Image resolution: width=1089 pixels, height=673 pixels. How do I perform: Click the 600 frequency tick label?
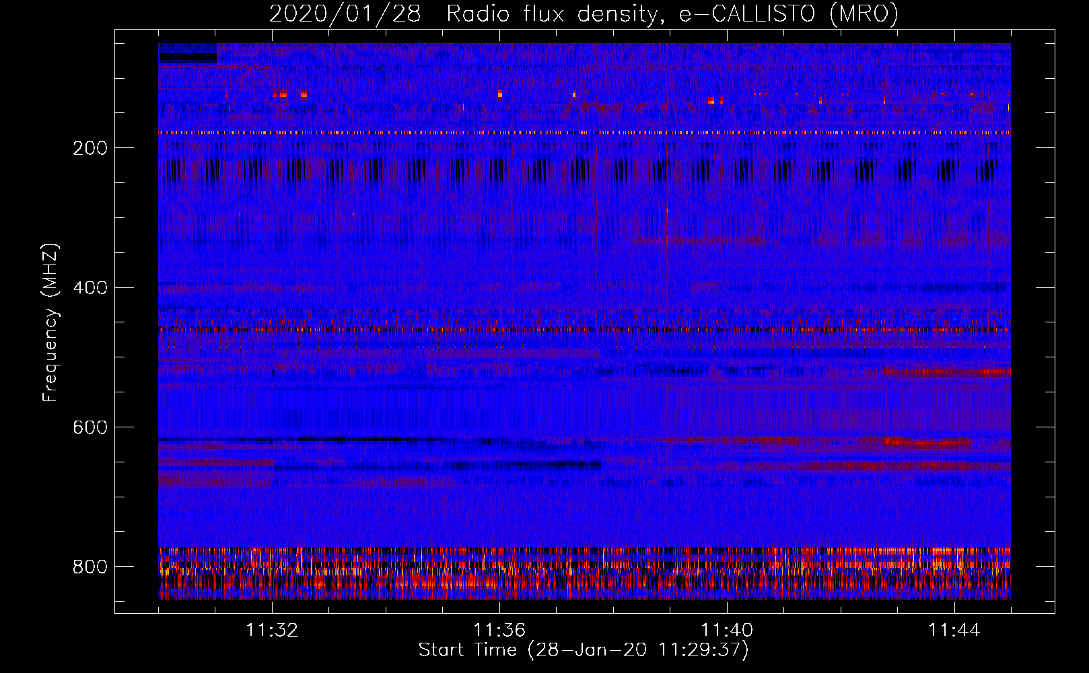click(x=90, y=427)
